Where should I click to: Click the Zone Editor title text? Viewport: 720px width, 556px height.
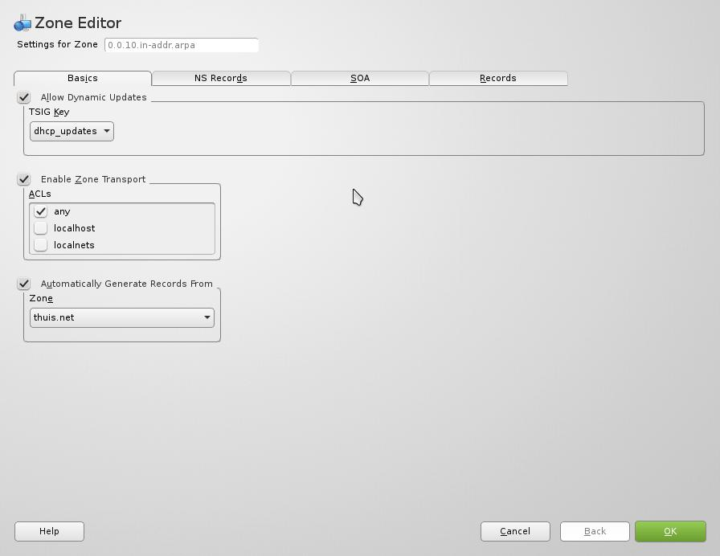78,23
